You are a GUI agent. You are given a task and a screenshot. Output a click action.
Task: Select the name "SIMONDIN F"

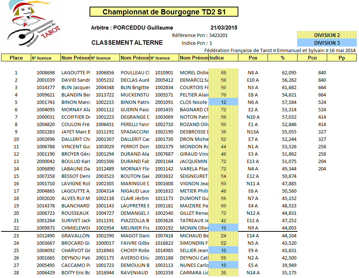194,243
